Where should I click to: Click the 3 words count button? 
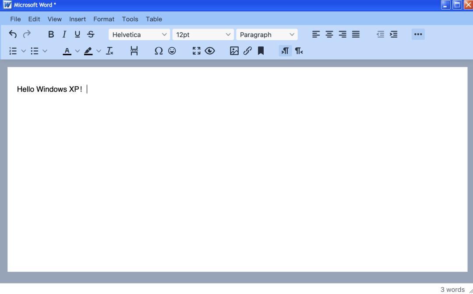[452, 290]
